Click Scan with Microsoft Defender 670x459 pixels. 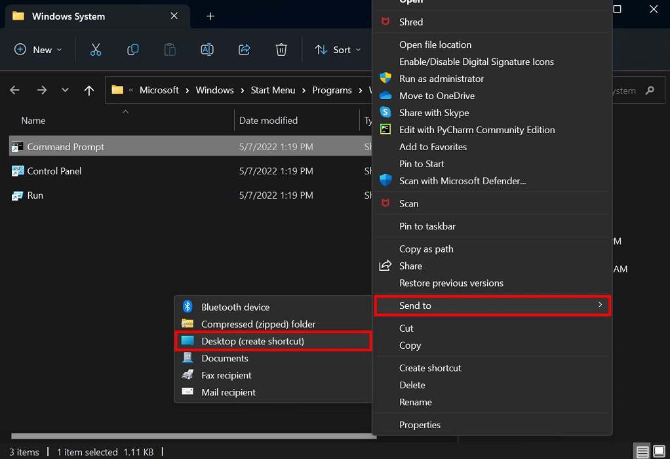[x=492, y=181]
